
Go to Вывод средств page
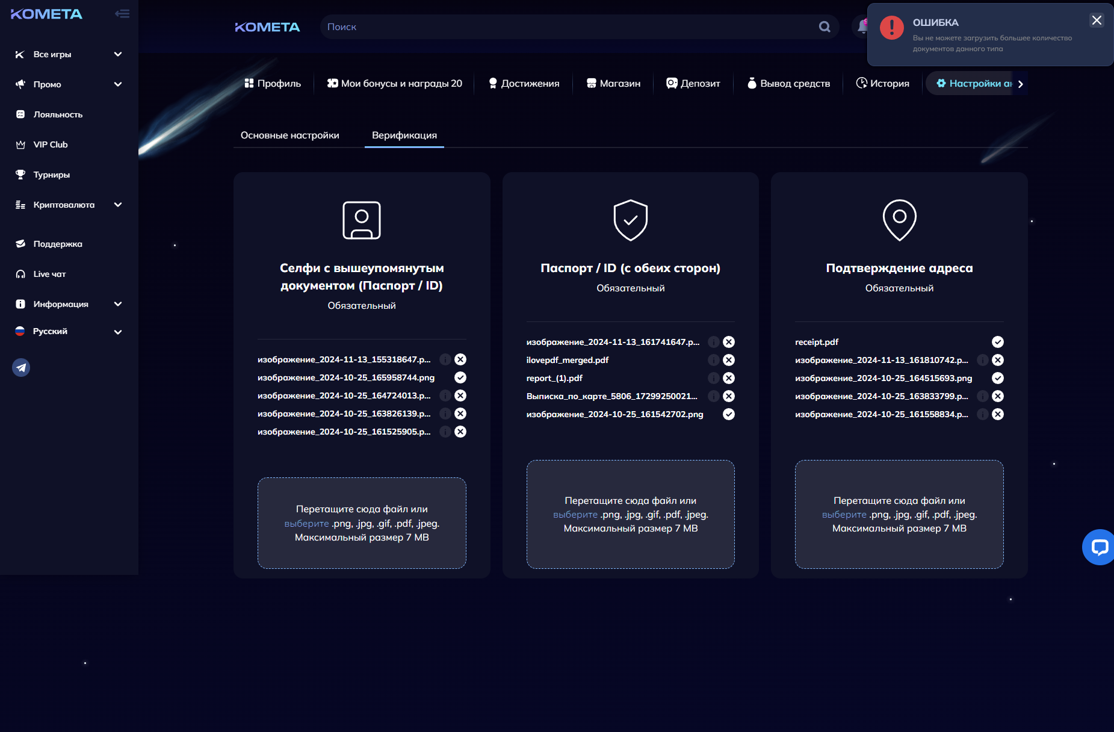coord(788,84)
